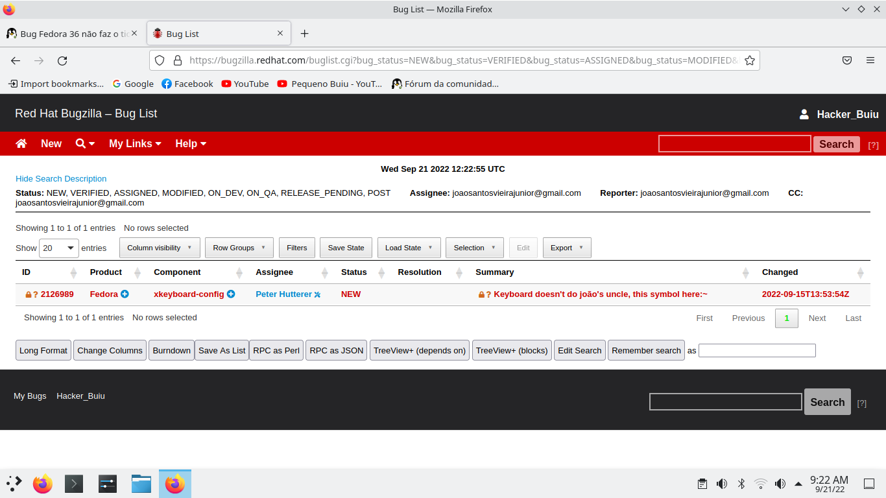The image size is (886, 498).
Task: Click the plus icon next to xkeyboard-config
Action: click(x=230, y=294)
